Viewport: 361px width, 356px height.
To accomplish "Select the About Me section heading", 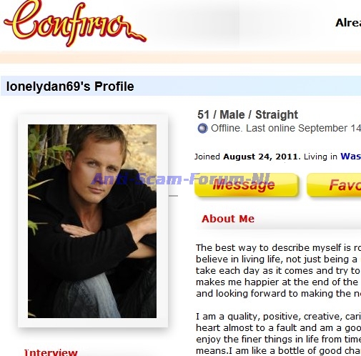I will click(228, 219).
